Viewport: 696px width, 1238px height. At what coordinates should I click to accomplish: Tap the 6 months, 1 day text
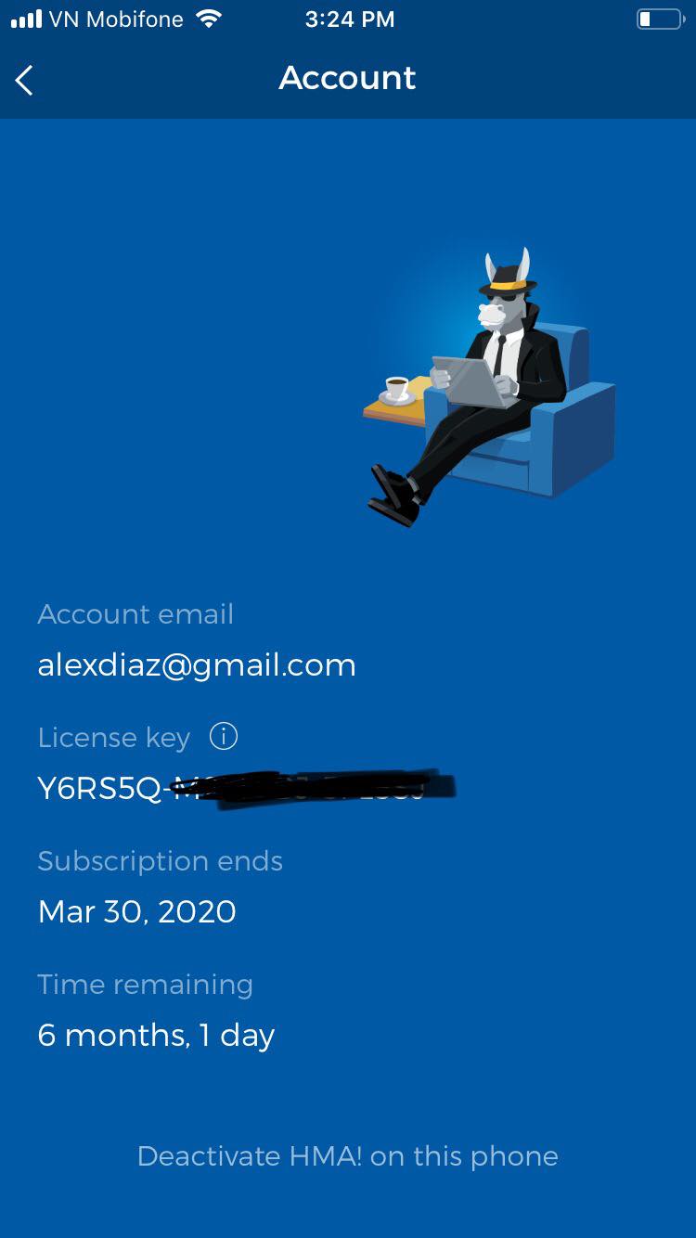[156, 1035]
